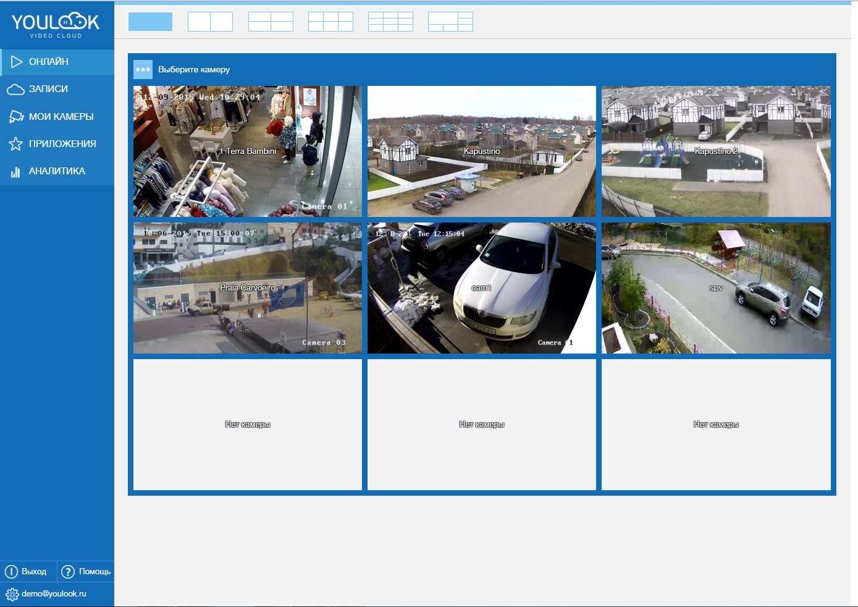Switch to two-column split layout
The image size is (858, 607).
click(x=210, y=22)
